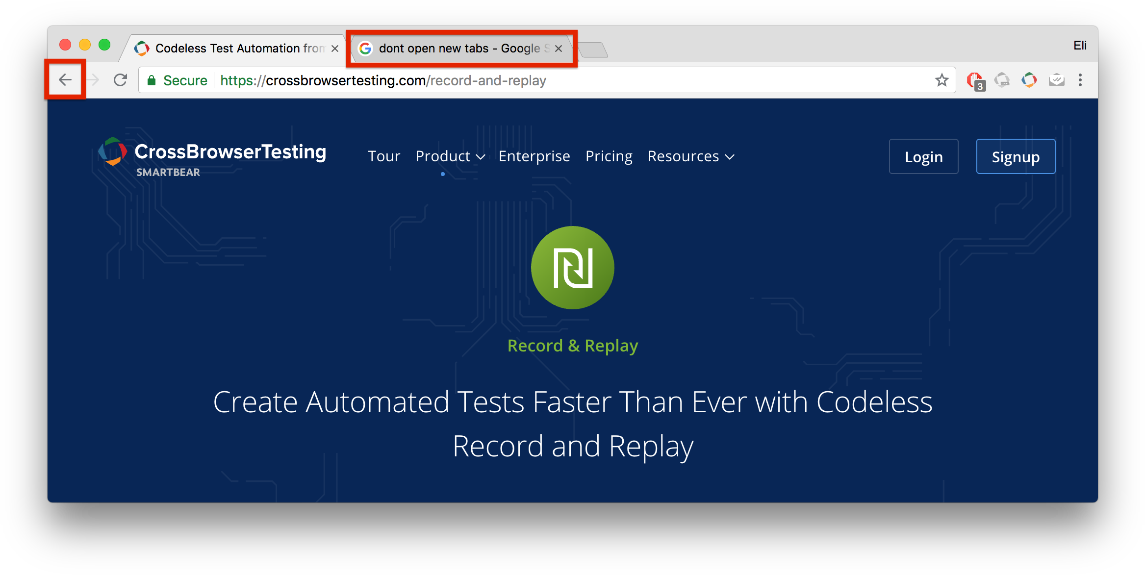This screenshot has width=1145, height=575.
Task: Expand the Resources dropdown menu
Action: (691, 156)
